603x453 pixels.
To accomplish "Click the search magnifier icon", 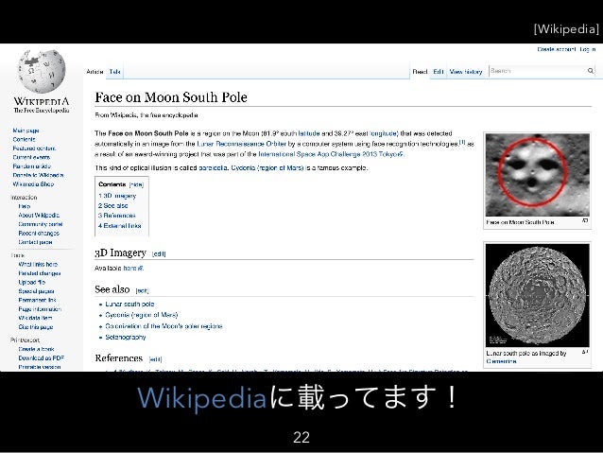I will (x=591, y=71).
